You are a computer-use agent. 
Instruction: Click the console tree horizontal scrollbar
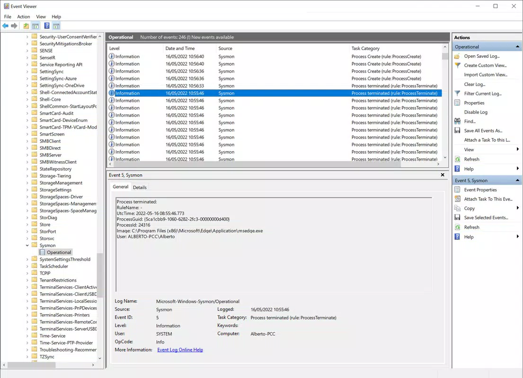pyautogui.click(x=31, y=365)
